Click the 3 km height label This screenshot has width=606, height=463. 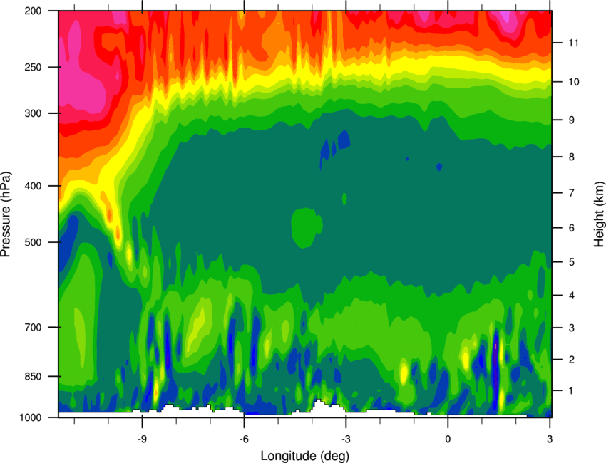click(x=571, y=328)
